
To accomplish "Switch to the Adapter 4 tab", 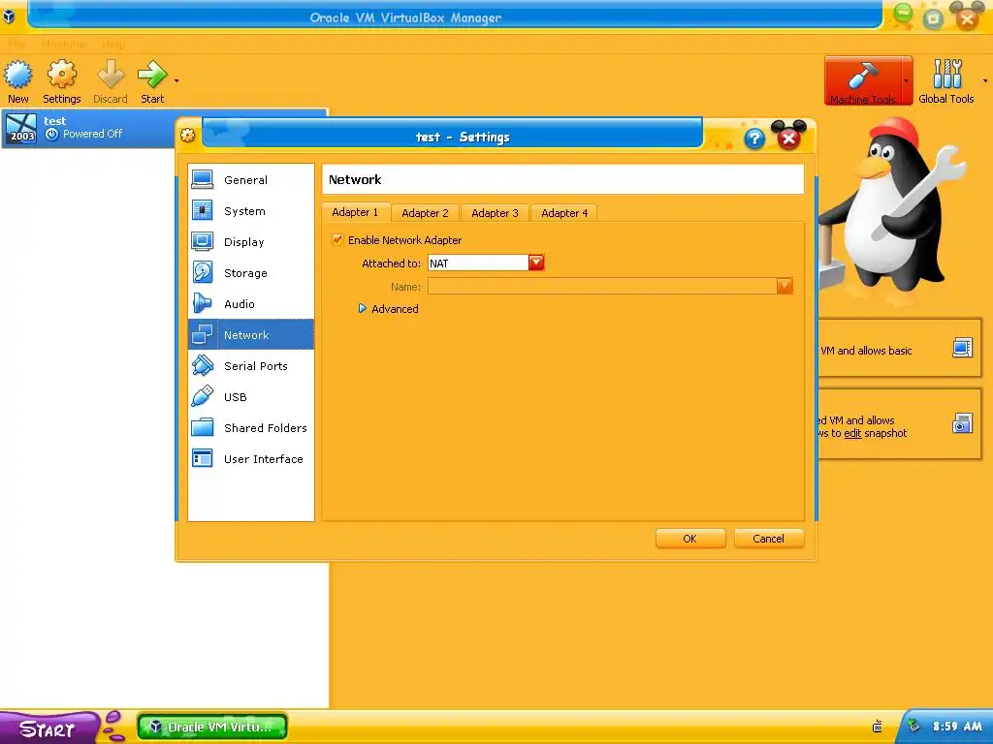I will tap(564, 213).
